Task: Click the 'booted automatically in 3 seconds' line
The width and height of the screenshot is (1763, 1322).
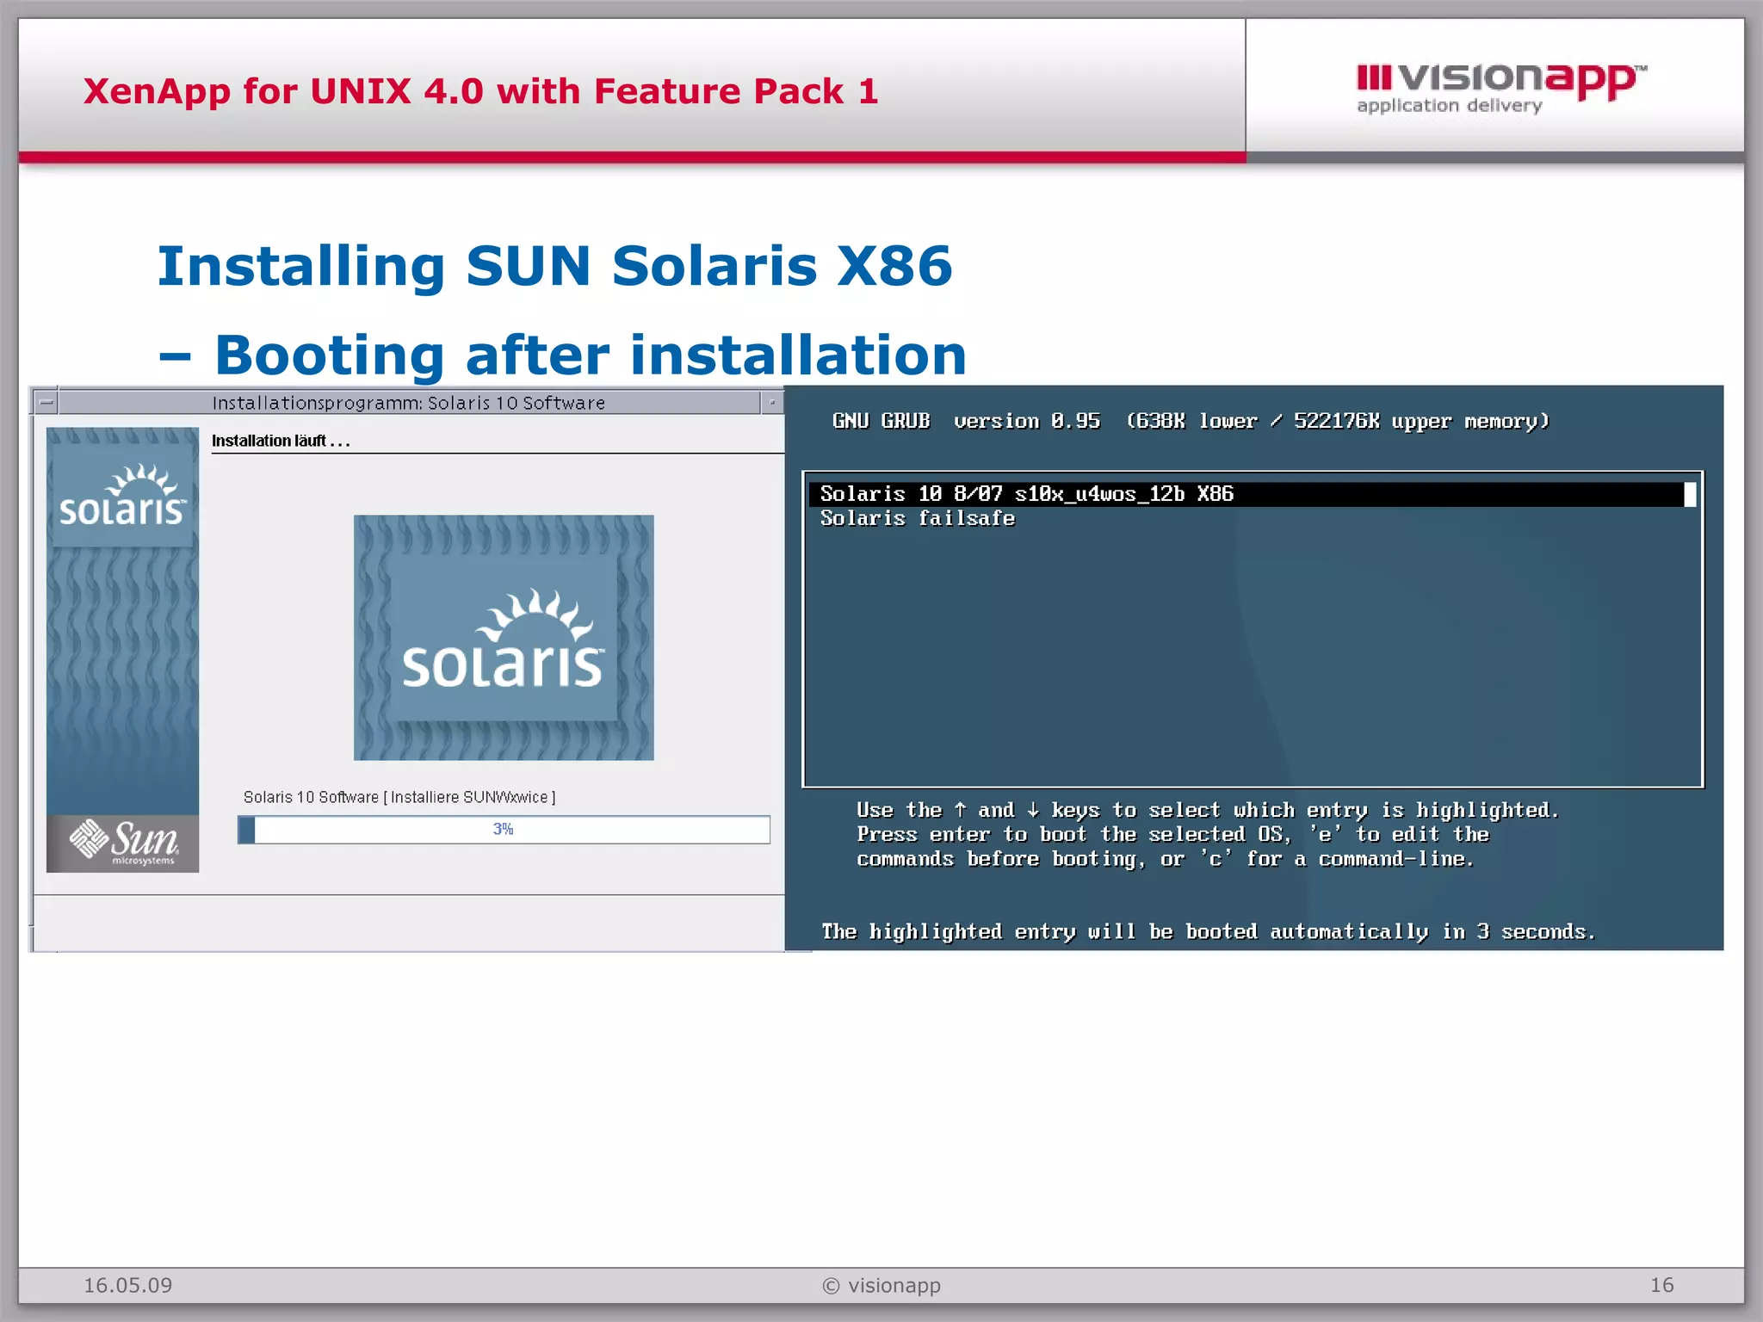Action: (1208, 931)
